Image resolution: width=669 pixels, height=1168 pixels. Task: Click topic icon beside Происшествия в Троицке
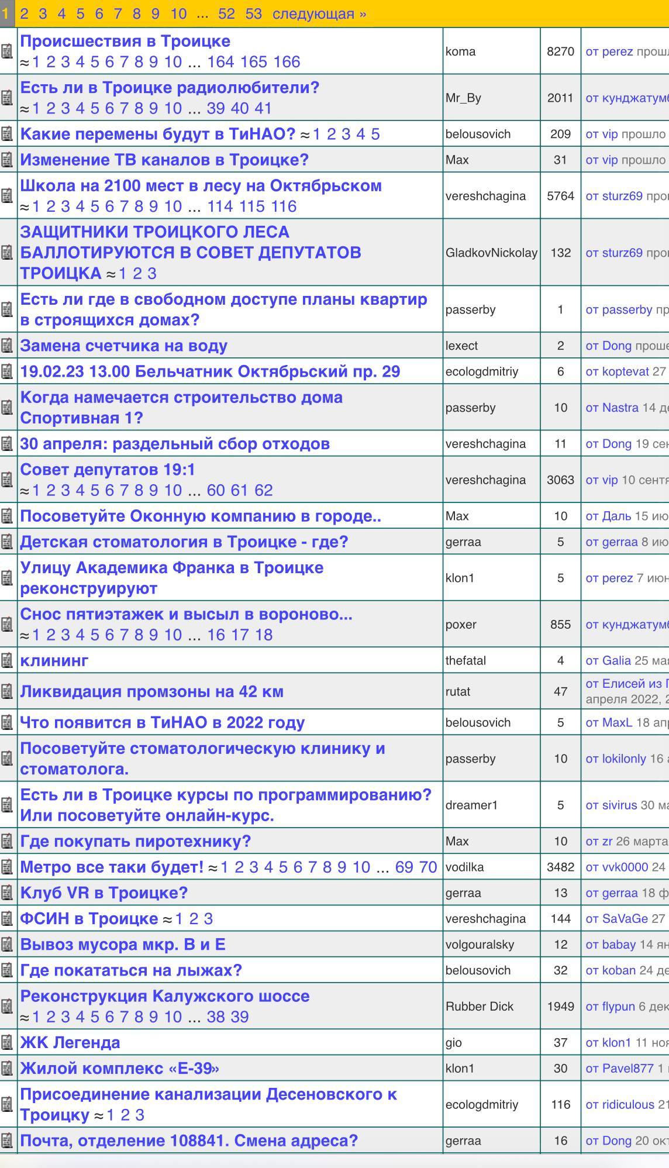coord(7,51)
